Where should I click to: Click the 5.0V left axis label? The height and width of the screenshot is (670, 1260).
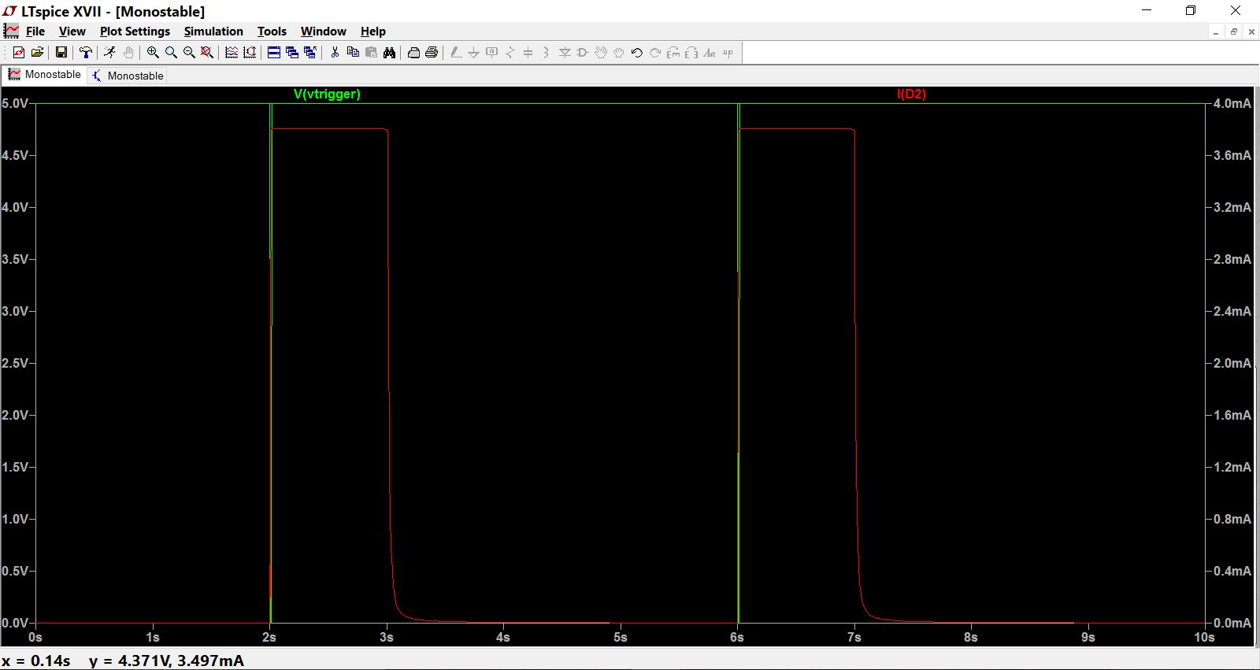(15, 103)
